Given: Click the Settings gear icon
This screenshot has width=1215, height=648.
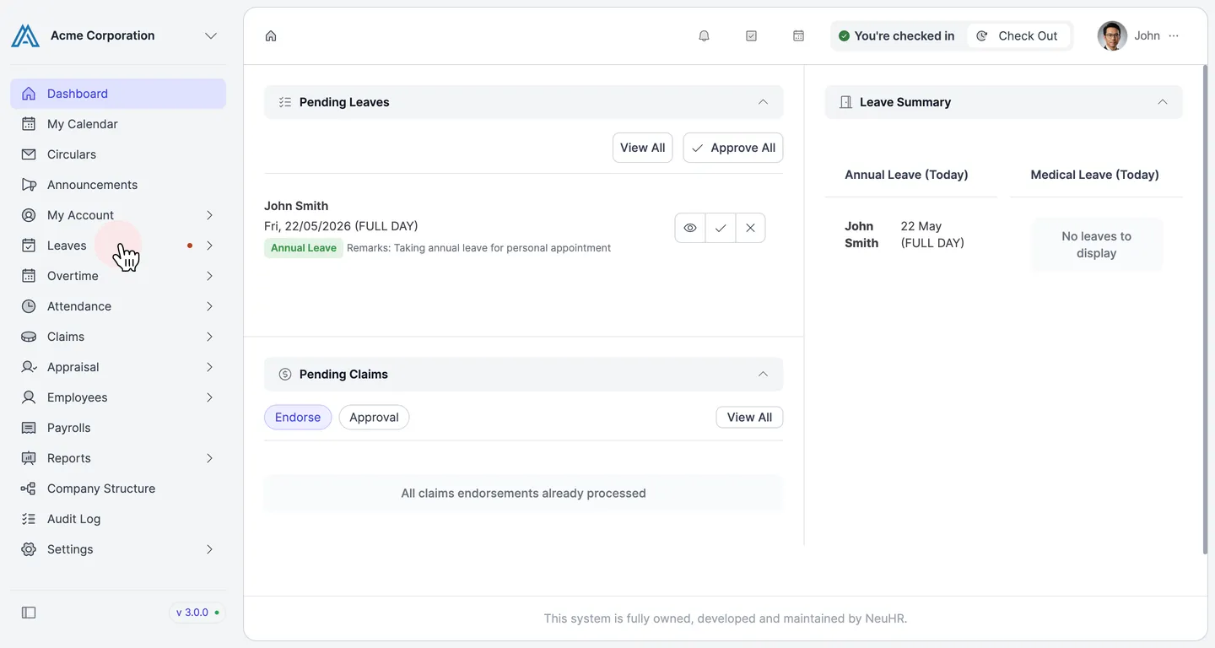Looking at the screenshot, I should (29, 549).
